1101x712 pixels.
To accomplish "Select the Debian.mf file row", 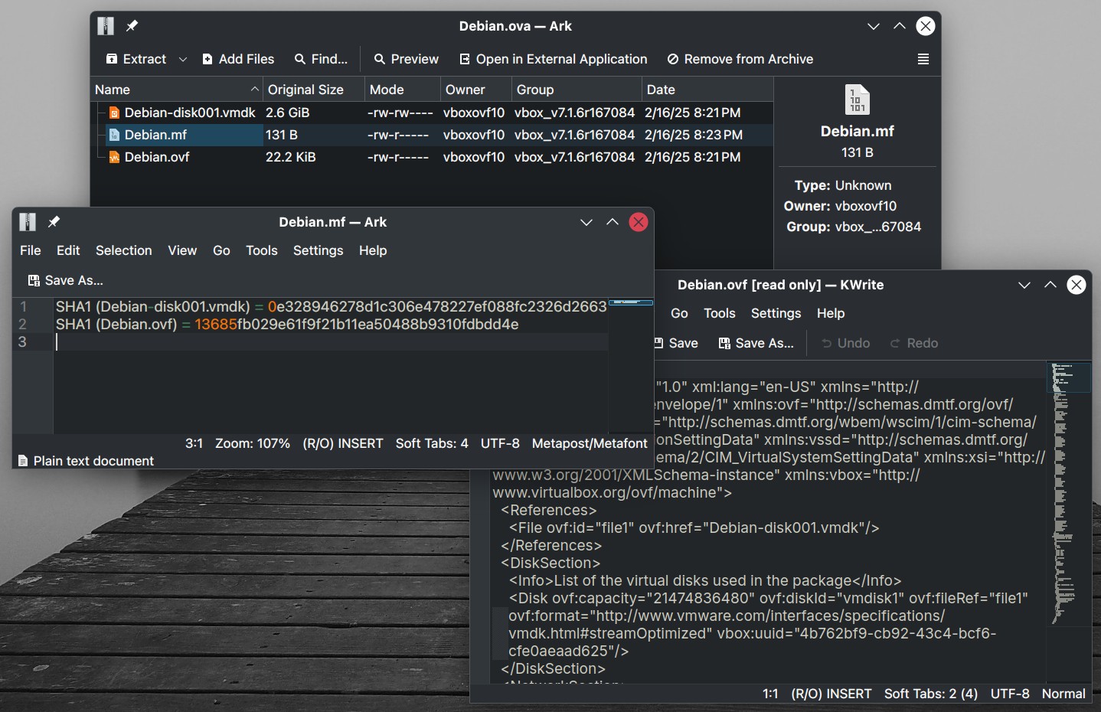I will pyautogui.click(x=432, y=135).
